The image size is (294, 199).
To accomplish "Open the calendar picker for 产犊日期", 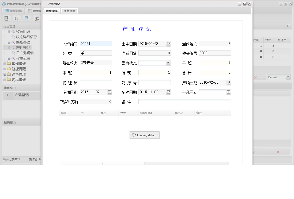I will point(228,83).
